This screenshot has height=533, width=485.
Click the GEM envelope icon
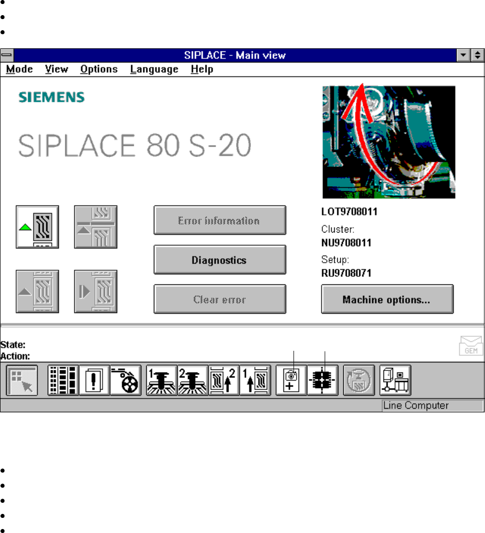471,346
